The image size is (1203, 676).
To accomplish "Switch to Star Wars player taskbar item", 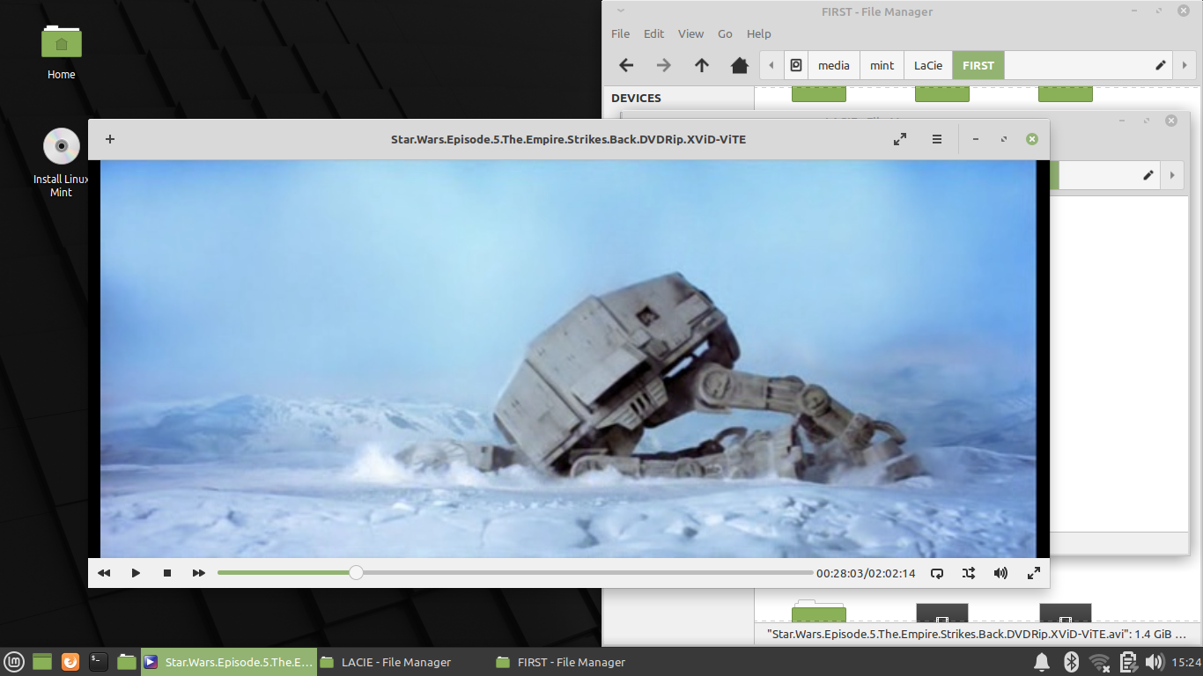I will pos(229,662).
